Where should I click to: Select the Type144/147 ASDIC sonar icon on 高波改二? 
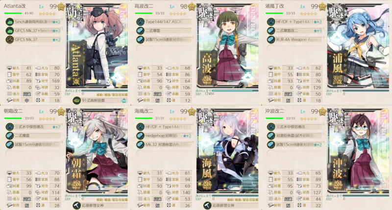point(140,22)
